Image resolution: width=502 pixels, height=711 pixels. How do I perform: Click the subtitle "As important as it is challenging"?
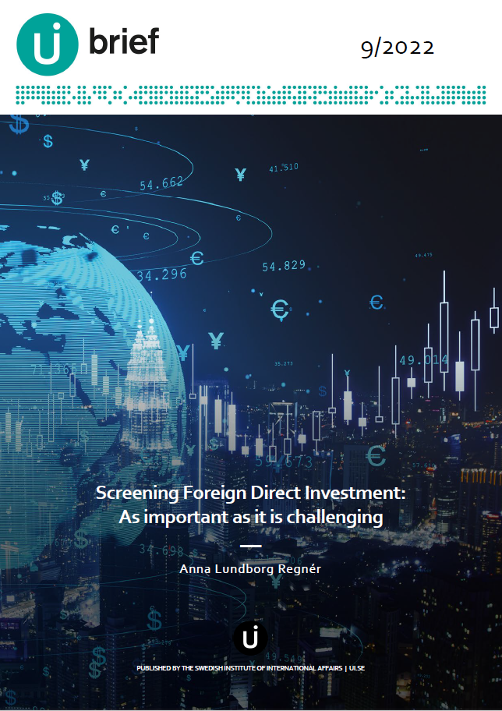(x=250, y=516)
